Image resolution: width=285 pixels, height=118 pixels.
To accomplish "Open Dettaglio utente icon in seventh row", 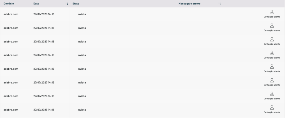I will (272, 94).
